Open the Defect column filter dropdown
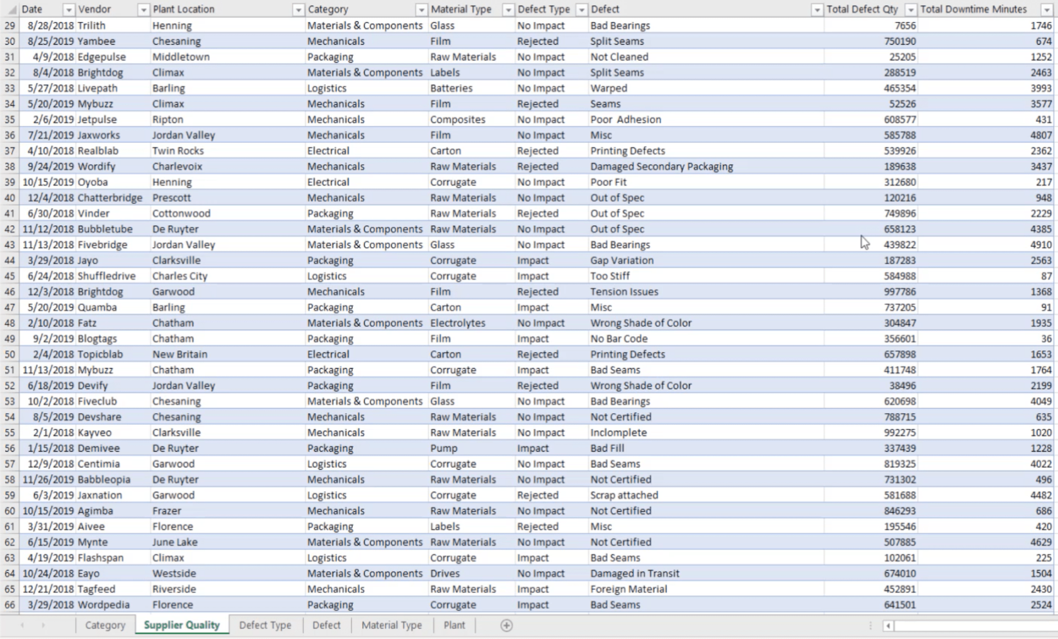This screenshot has height=639, width=1058. point(817,9)
